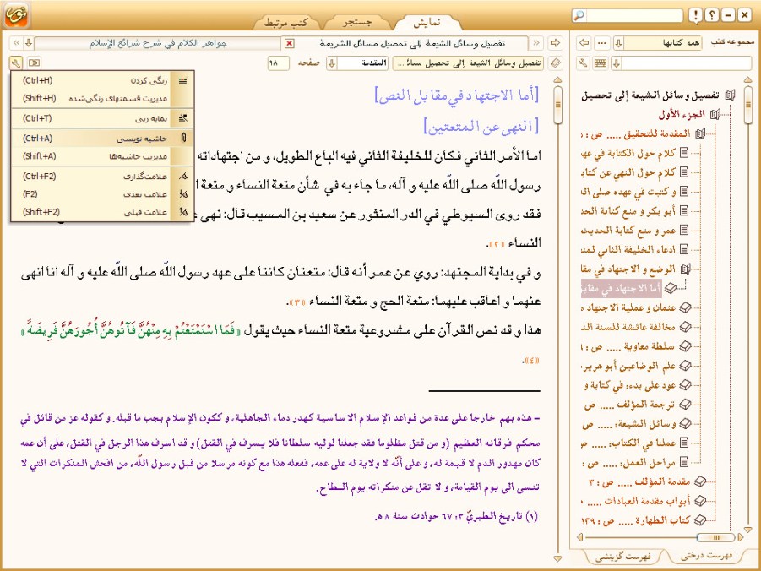Click the exclamation mark button in the title bar
Screen dimensions: 761x571
695,15
